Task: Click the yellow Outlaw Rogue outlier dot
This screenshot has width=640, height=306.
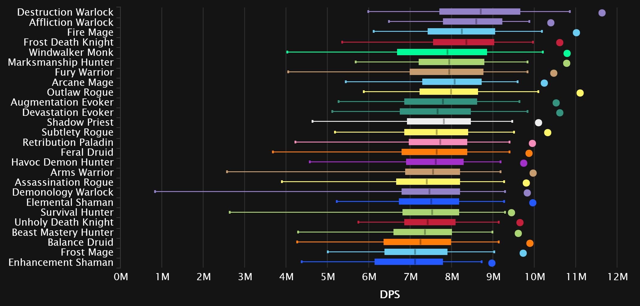Action: point(580,93)
